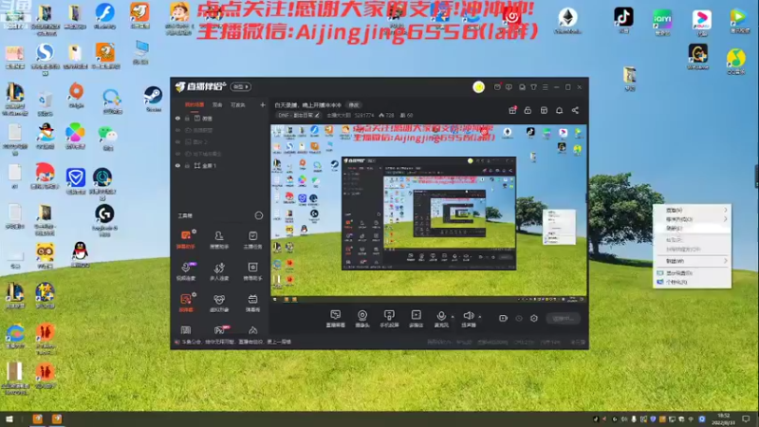Select the 全屏 1 source row name
Viewport: 759px width, 427px height.
click(x=209, y=165)
